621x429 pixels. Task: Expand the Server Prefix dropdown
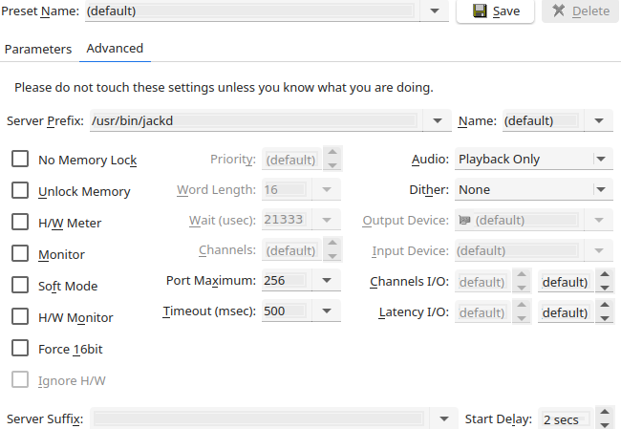click(x=438, y=121)
